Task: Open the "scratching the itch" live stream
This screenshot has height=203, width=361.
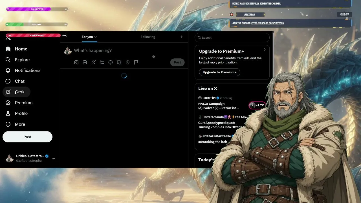Action: tap(213, 142)
